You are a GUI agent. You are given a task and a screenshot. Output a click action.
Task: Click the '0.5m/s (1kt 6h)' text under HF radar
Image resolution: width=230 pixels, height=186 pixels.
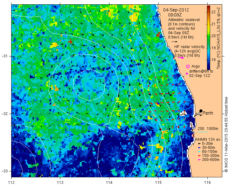187,55
